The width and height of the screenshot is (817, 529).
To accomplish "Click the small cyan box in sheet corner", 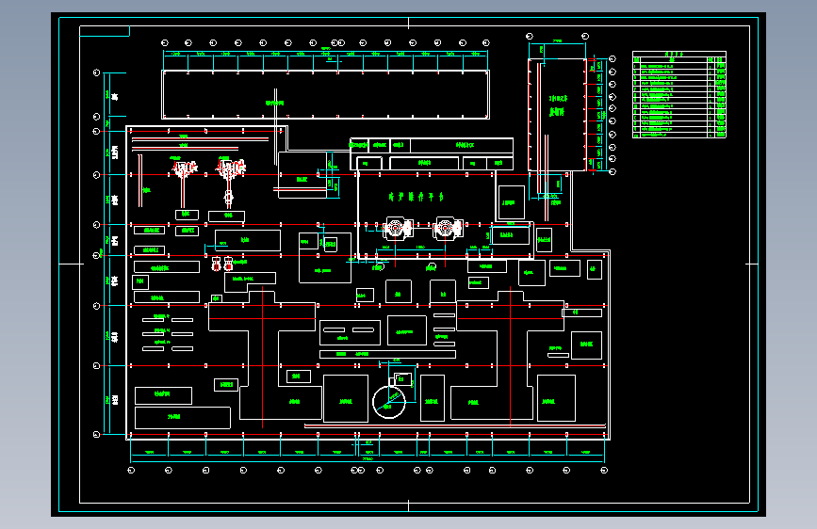I will [105, 31].
